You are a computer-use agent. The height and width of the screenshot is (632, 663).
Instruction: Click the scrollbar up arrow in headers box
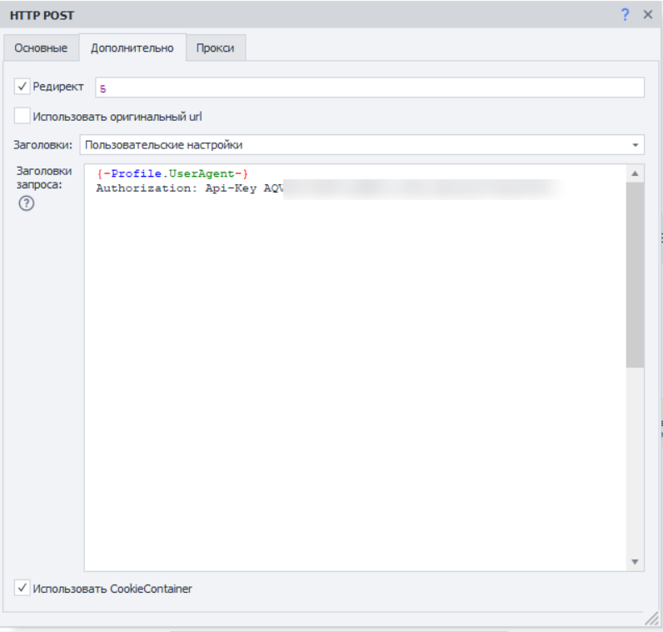click(635, 173)
